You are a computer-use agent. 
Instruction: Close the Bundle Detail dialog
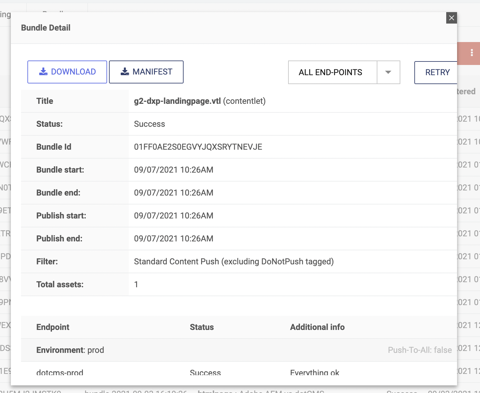pyautogui.click(x=451, y=18)
